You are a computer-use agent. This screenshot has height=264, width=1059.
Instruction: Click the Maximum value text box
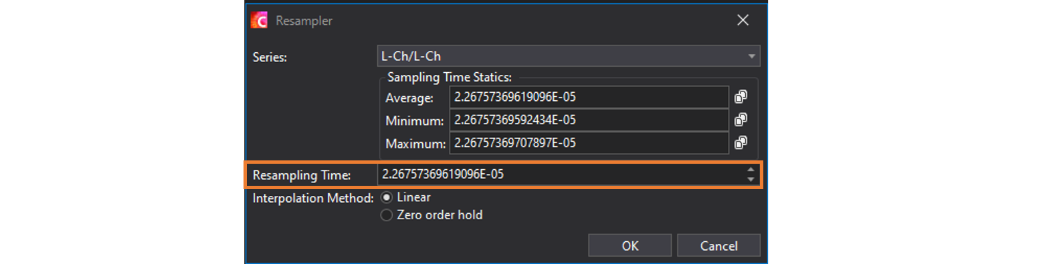[589, 142]
